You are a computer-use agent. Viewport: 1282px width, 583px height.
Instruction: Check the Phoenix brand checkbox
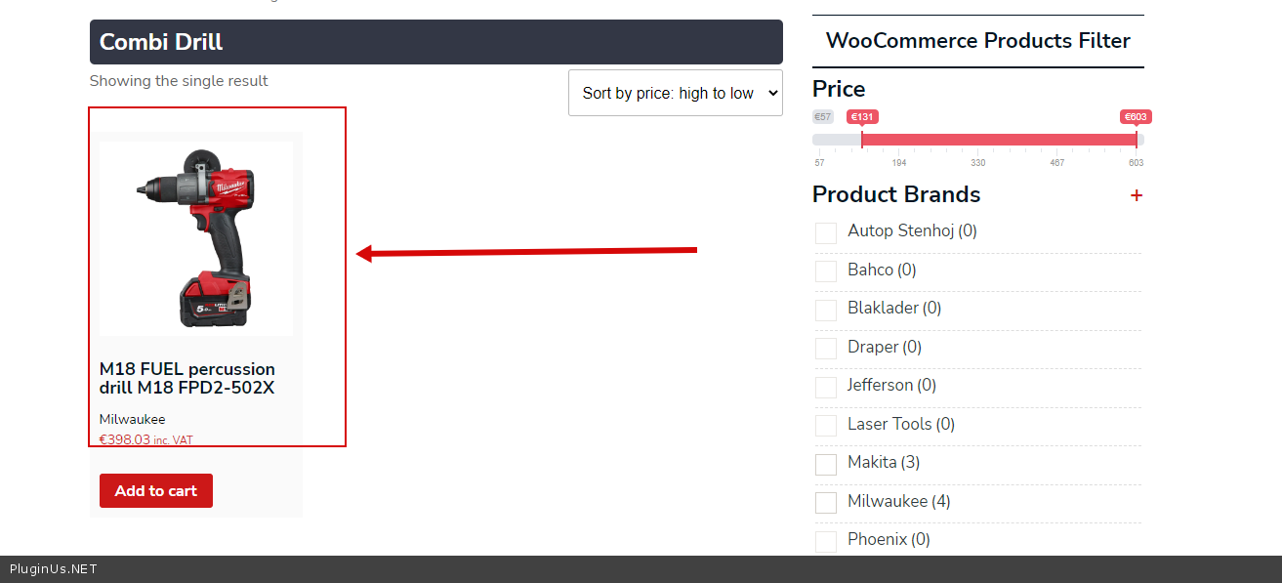[826, 540]
